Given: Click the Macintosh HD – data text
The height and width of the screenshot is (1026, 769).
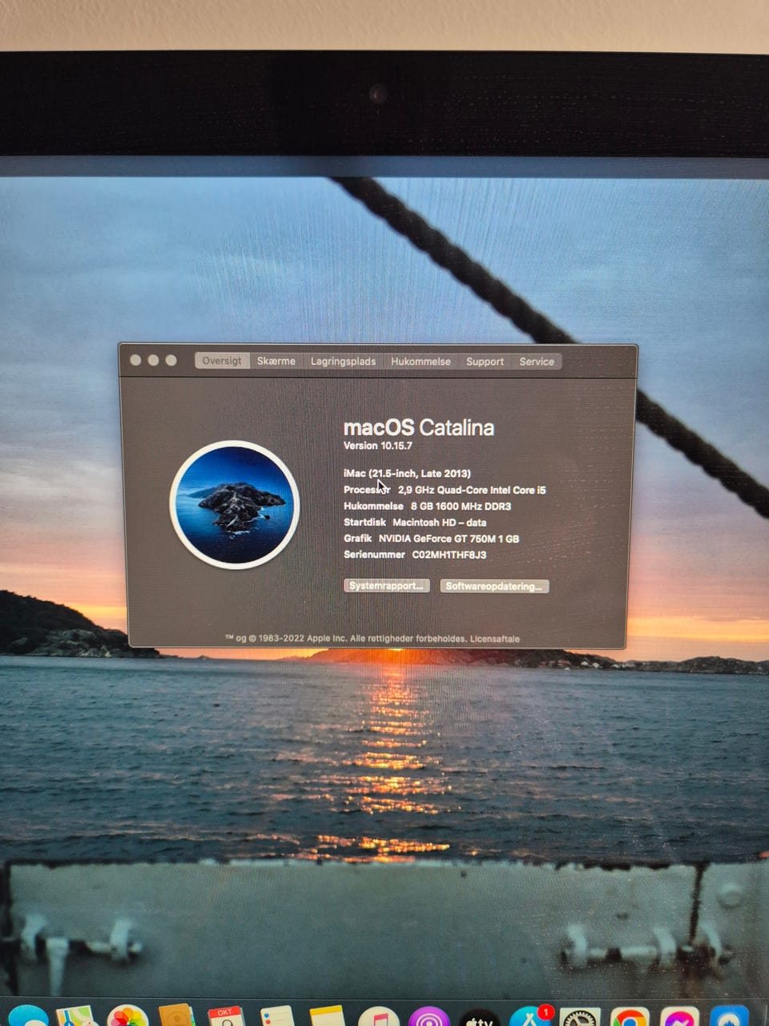Looking at the screenshot, I should [439, 523].
